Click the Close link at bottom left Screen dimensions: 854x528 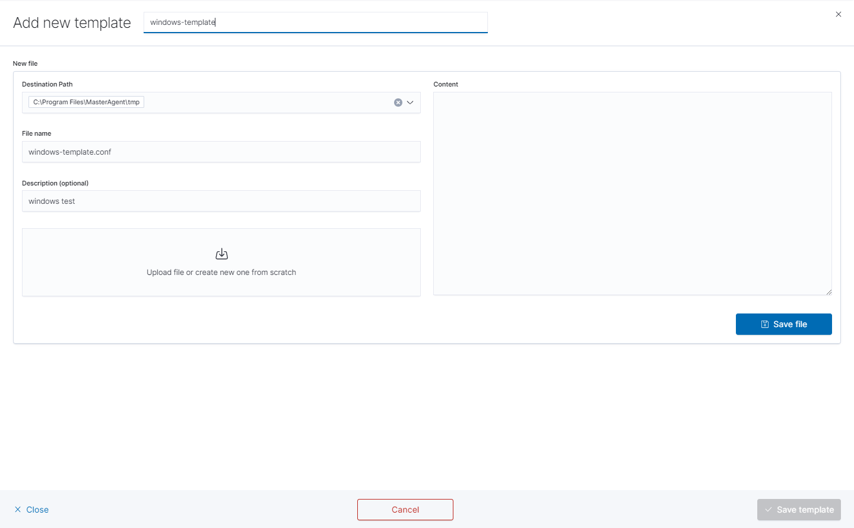coord(37,510)
